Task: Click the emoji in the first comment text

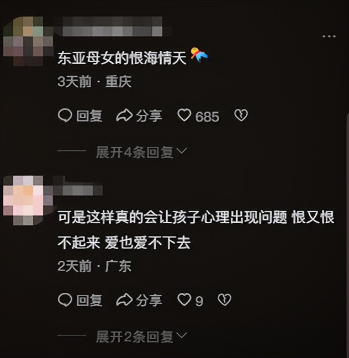Action: coord(199,55)
